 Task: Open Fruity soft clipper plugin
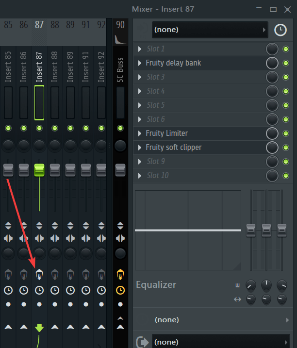(174, 148)
